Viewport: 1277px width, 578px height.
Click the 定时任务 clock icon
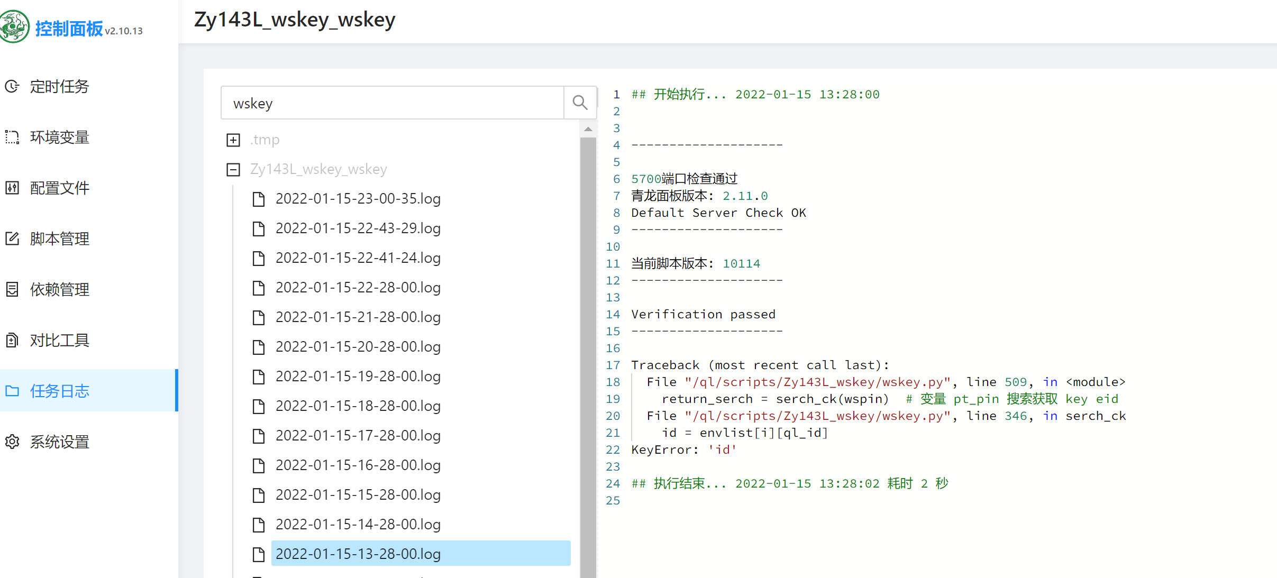pos(12,87)
